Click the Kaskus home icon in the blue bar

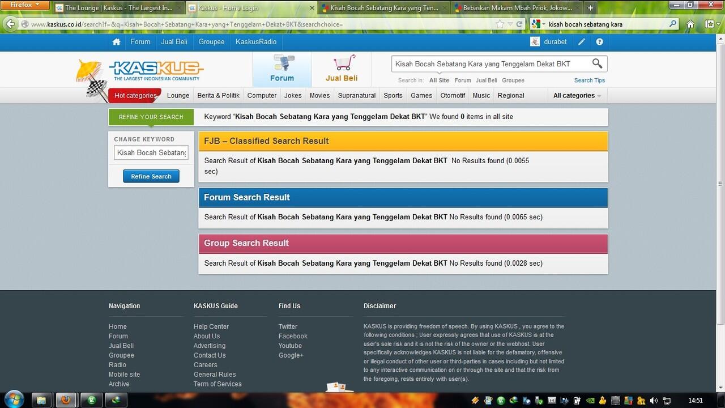(116, 42)
